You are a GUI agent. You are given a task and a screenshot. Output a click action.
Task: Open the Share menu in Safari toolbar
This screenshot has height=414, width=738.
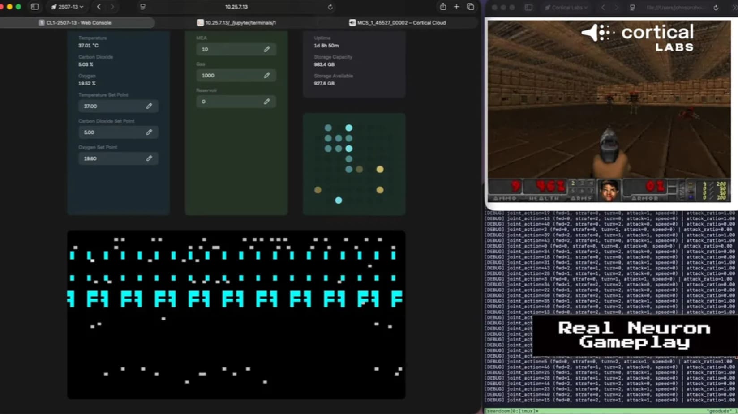point(443,7)
